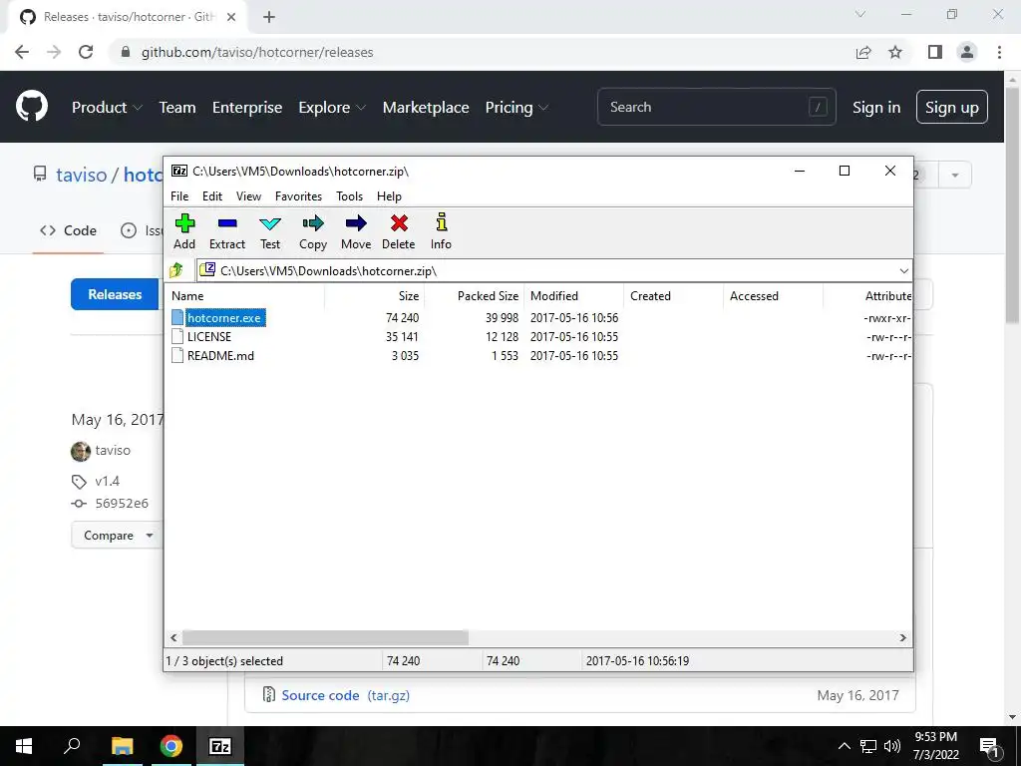The height and width of the screenshot is (766, 1021).
Task: Expand the 7-Zip address path dropdown
Action: click(x=903, y=271)
